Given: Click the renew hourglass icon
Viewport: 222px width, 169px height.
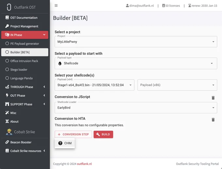Looking at the screenshot, I should click(190, 6).
